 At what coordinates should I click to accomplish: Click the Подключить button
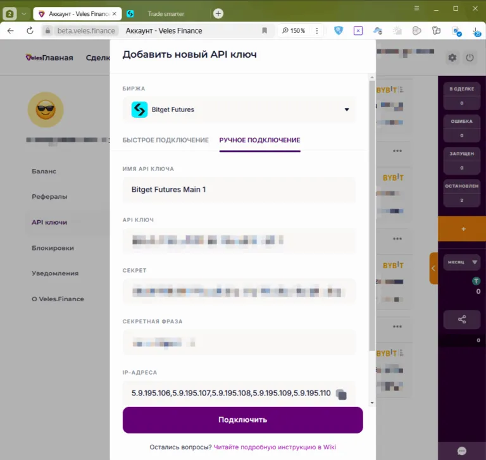point(243,420)
